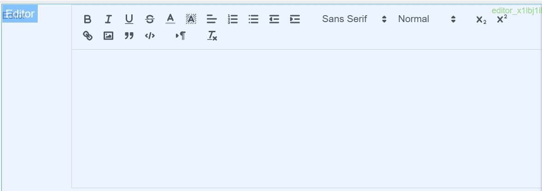Image resolution: width=542 pixels, height=191 pixels.
Task: Open the Sans Serif font dropdown
Action: tap(354, 19)
